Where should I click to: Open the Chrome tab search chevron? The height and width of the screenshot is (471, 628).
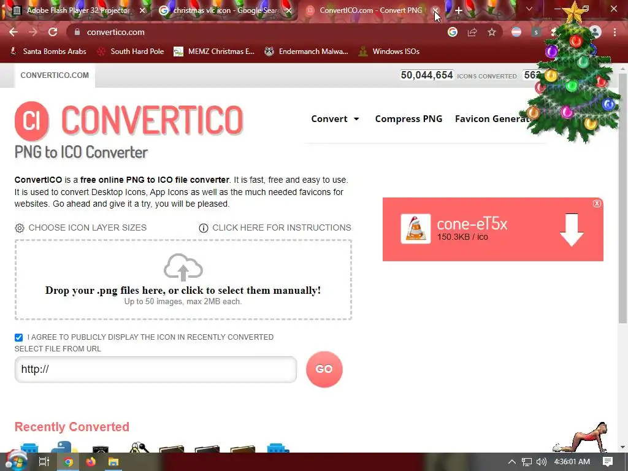click(x=529, y=9)
